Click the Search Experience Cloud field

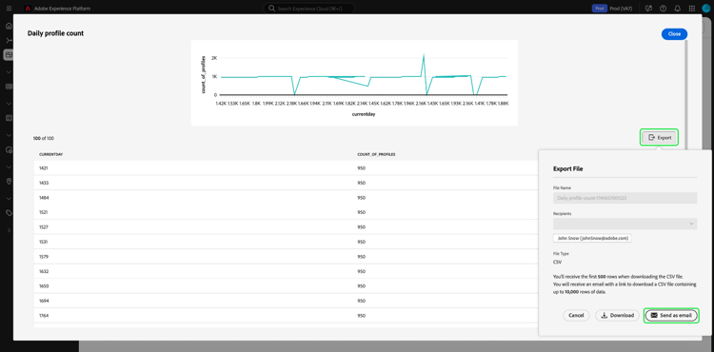tap(308, 9)
